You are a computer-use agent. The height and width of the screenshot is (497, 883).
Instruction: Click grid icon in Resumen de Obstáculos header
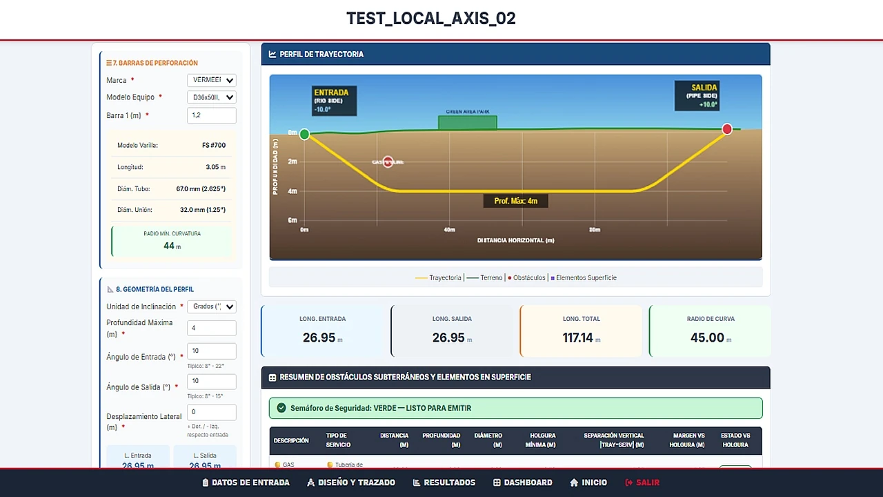point(272,378)
